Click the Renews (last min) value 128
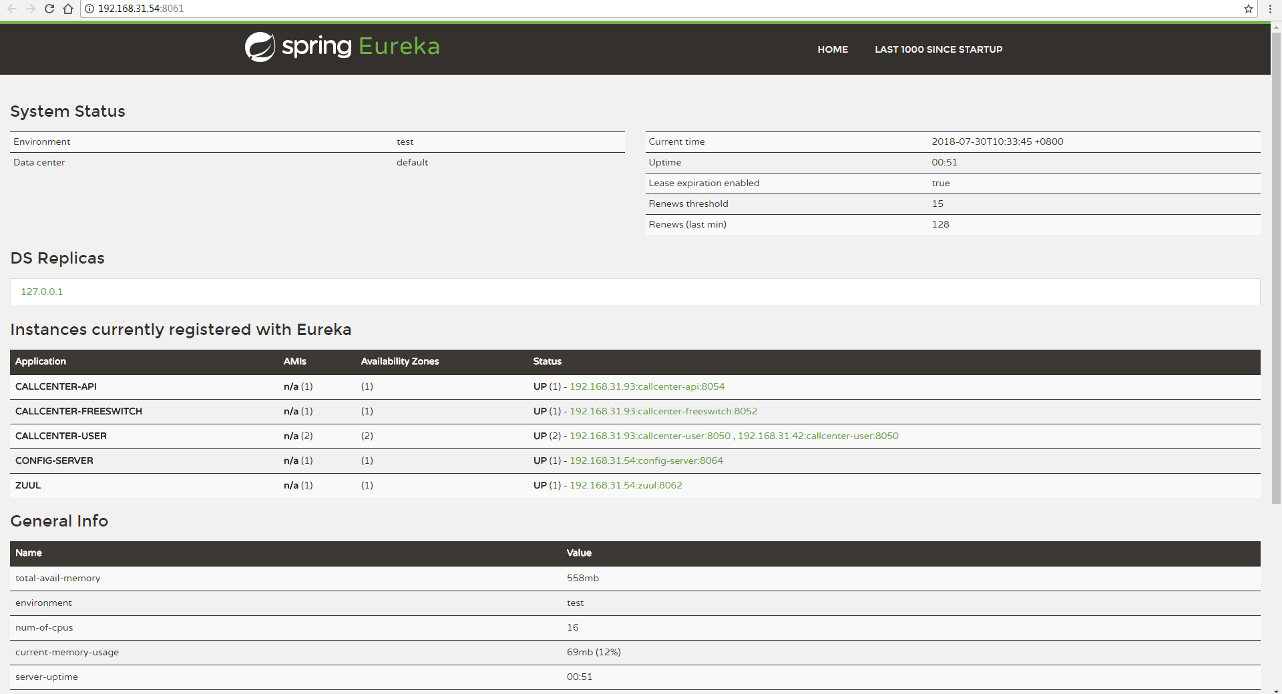 pyautogui.click(x=940, y=224)
